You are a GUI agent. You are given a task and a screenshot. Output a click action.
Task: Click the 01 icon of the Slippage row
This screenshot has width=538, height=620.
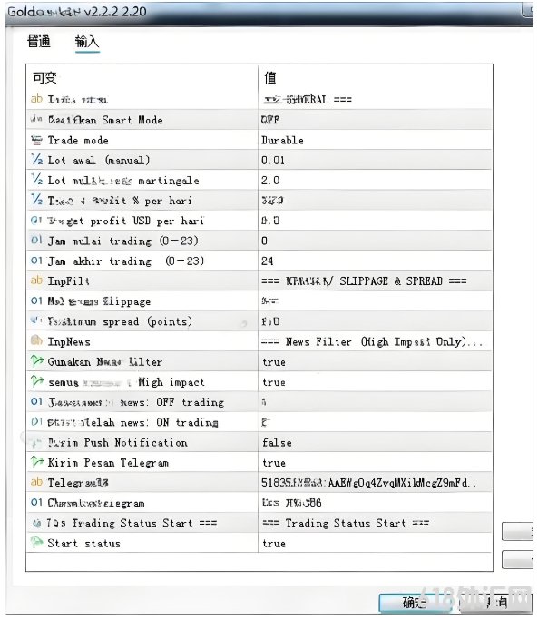[36, 300]
